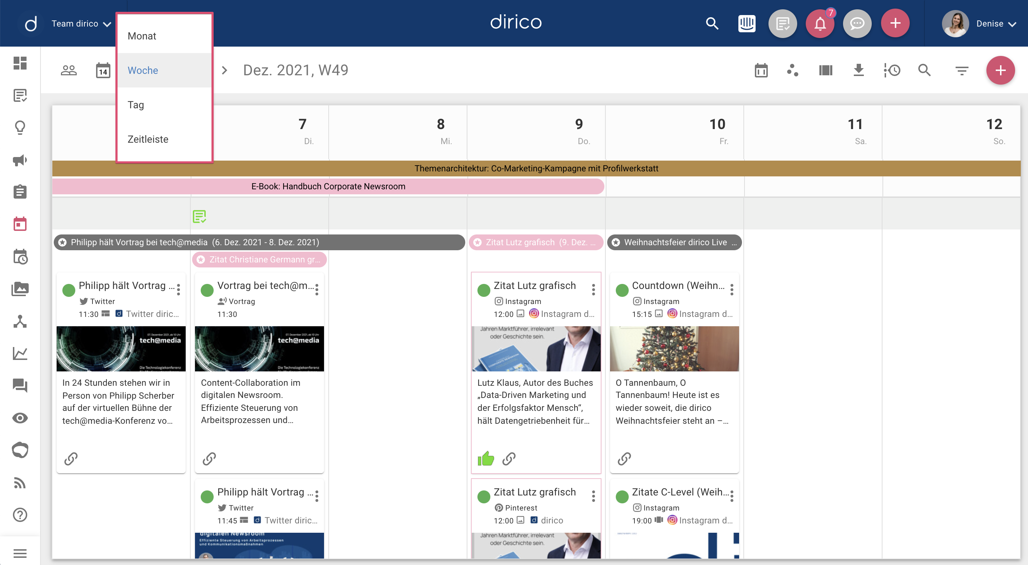The image size is (1028, 565).
Task: Open Zitat Christiane Germann event bar
Action: point(260,259)
